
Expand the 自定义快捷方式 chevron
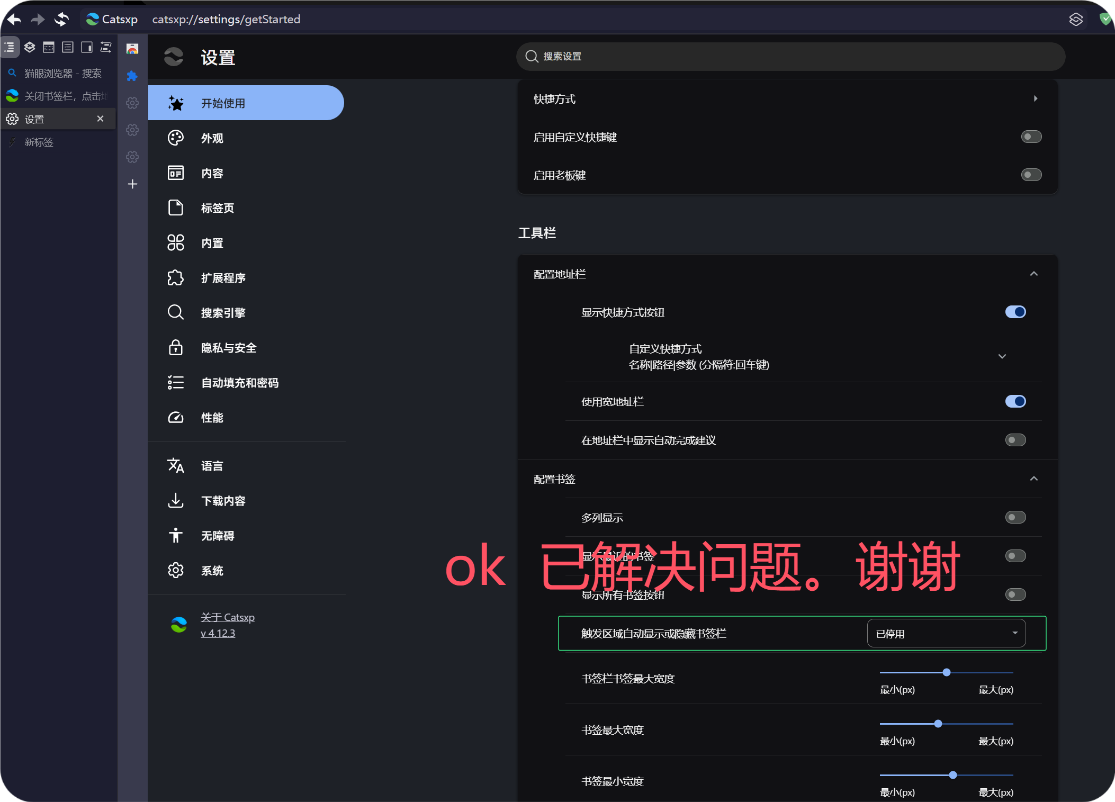point(1002,357)
